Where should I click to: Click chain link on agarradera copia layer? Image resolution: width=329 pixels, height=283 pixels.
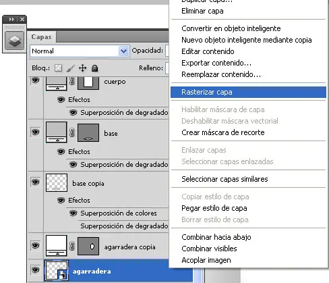(72, 246)
